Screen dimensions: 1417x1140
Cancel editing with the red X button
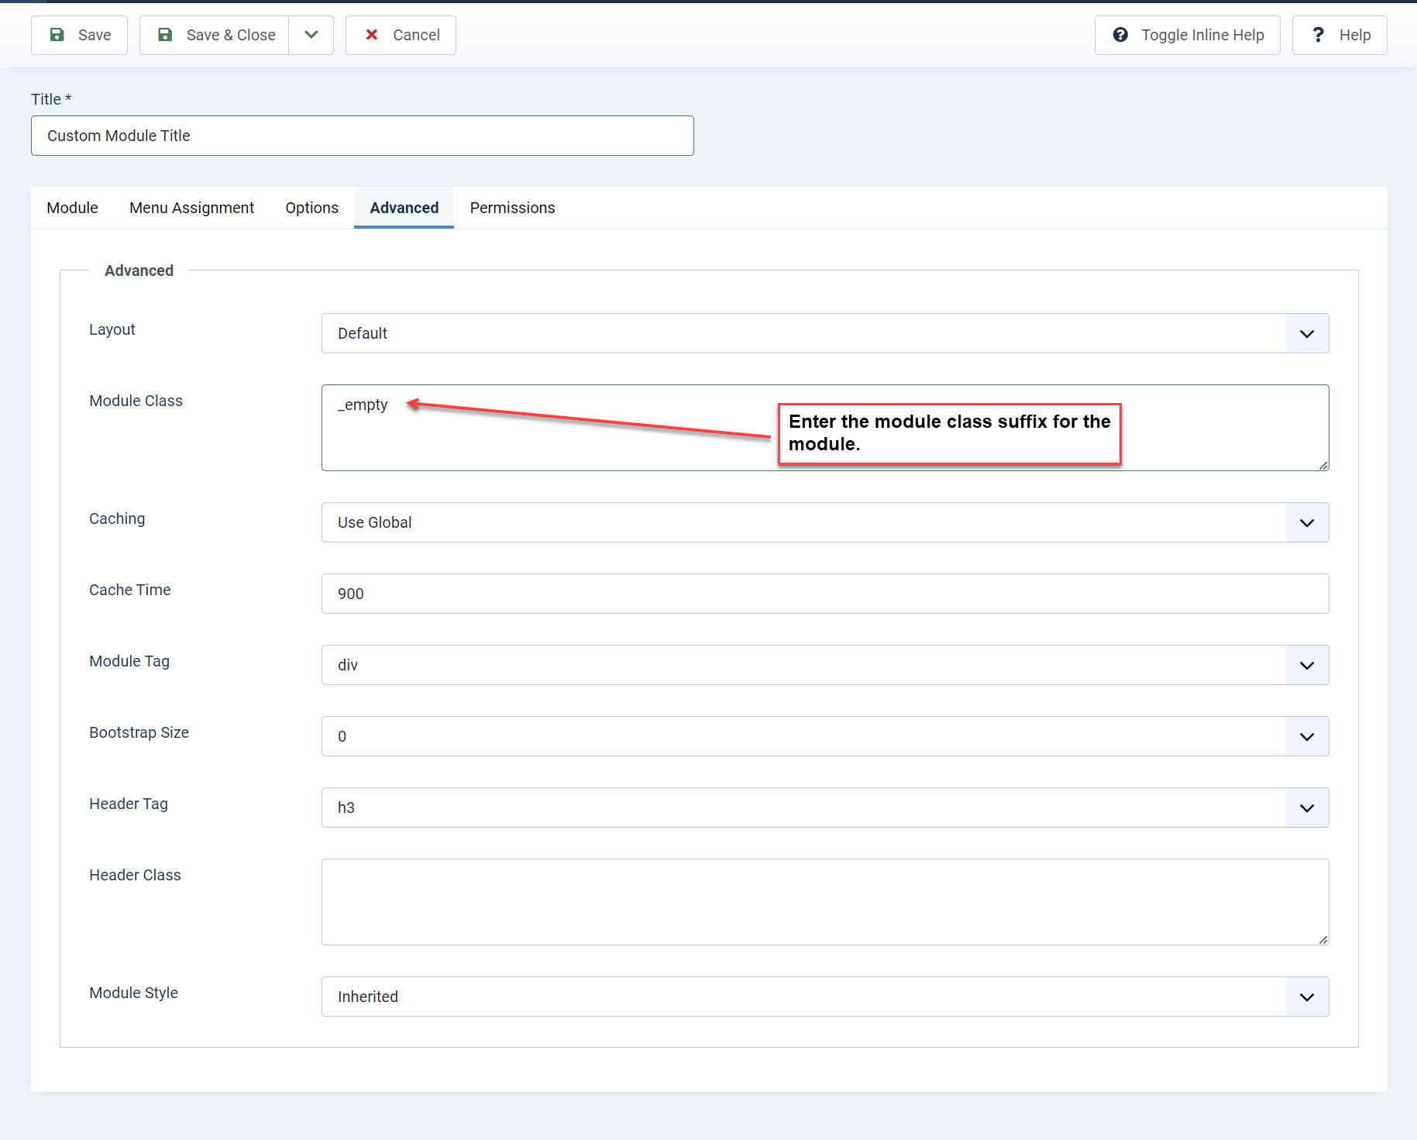pyautogui.click(x=401, y=35)
